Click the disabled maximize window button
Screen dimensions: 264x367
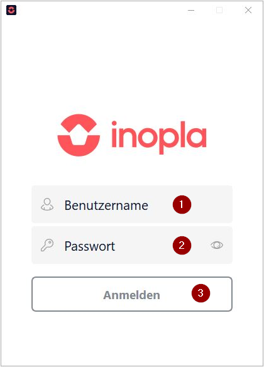pyautogui.click(x=219, y=10)
